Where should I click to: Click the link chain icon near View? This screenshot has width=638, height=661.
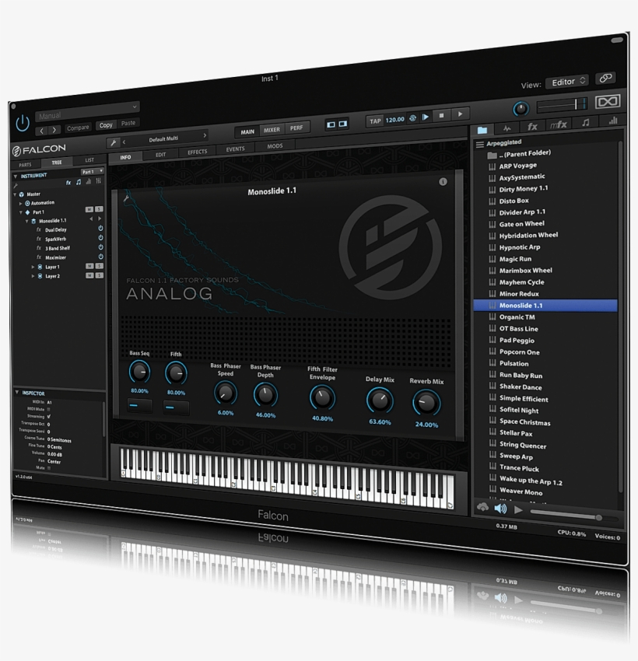tap(605, 79)
